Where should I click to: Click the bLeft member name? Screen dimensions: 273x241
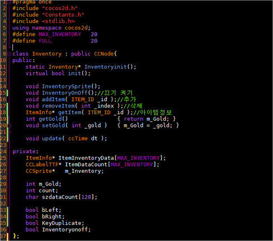coord(50,210)
